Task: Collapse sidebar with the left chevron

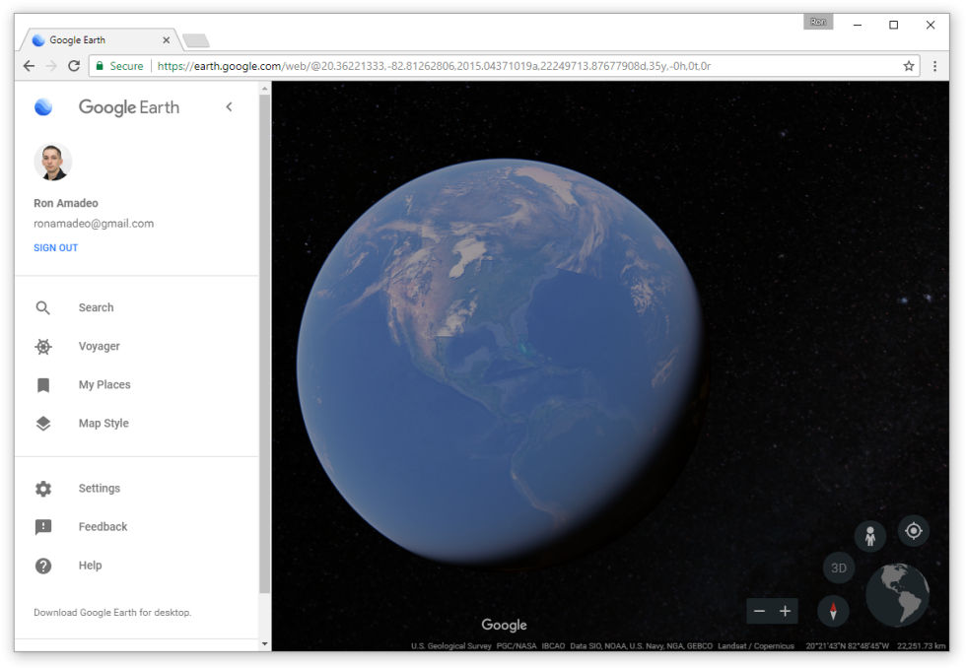Action: (229, 106)
